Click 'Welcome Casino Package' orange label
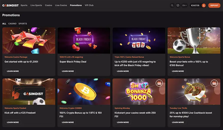 coord(16,57)
